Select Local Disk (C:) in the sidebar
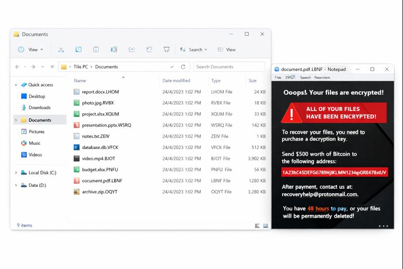Viewport: 403px width, 269px height. [x=42, y=173]
